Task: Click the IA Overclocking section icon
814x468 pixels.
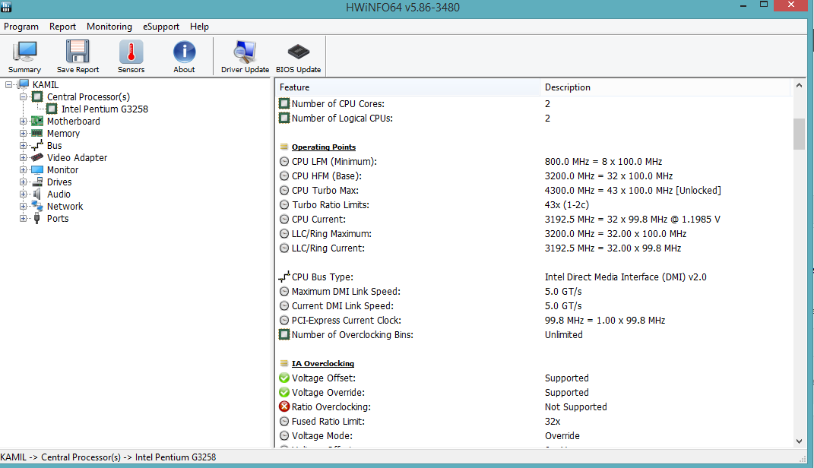Action: pyautogui.click(x=284, y=363)
